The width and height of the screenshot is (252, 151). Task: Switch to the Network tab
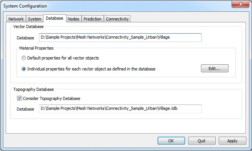point(16,19)
